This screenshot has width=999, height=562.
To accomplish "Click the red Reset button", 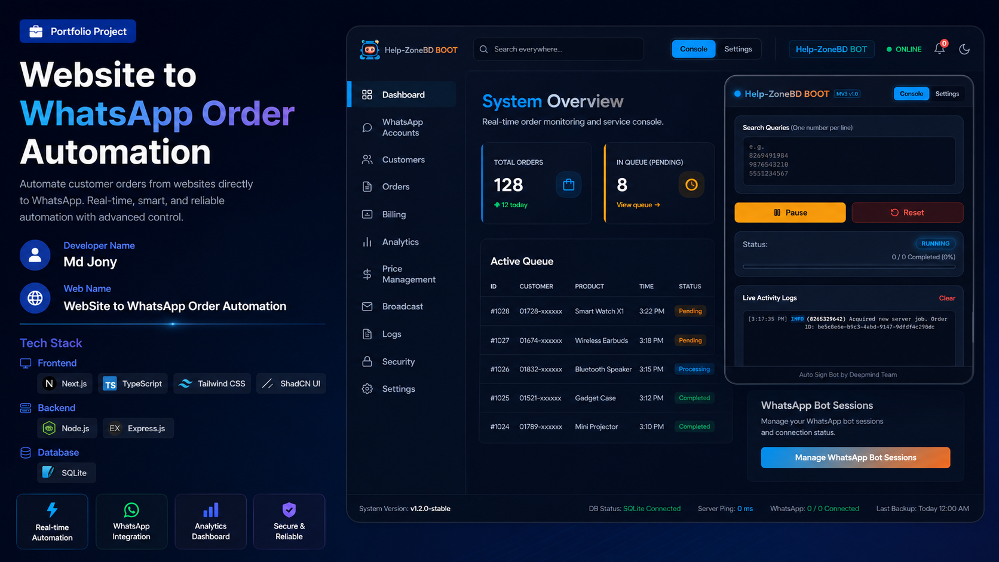I will point(907,213).
